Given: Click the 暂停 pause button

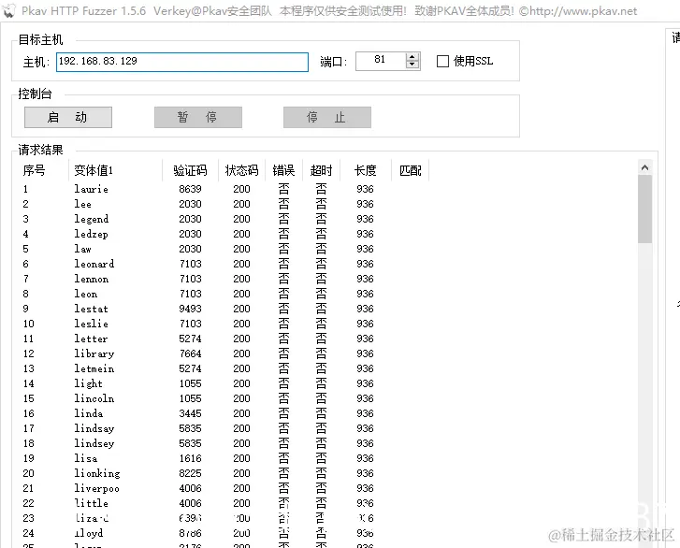Looking at the screenshot, I should pyautogui.click(x=198, y=118).
